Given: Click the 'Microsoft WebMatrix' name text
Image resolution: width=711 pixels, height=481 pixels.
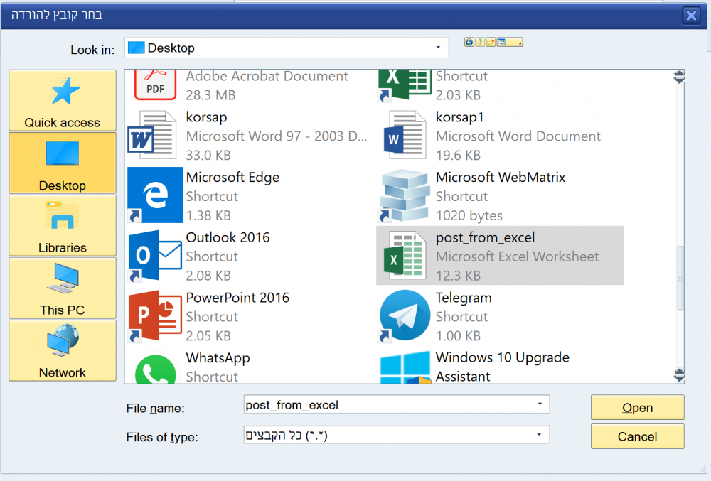Looking at the screenshot, I should [501, 177].
